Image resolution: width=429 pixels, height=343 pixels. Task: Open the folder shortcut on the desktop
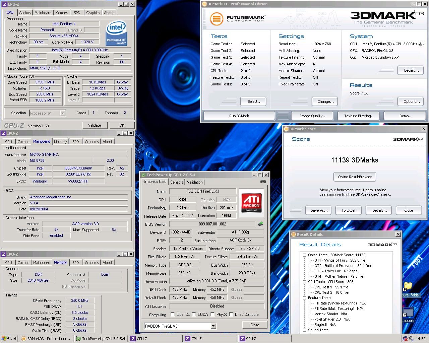pos(408,290)
